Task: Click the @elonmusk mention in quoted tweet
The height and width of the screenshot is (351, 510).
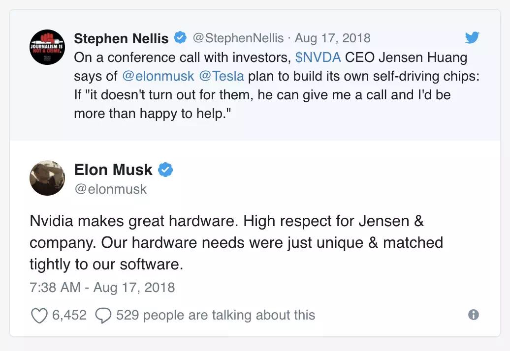Action: (158, 76)
